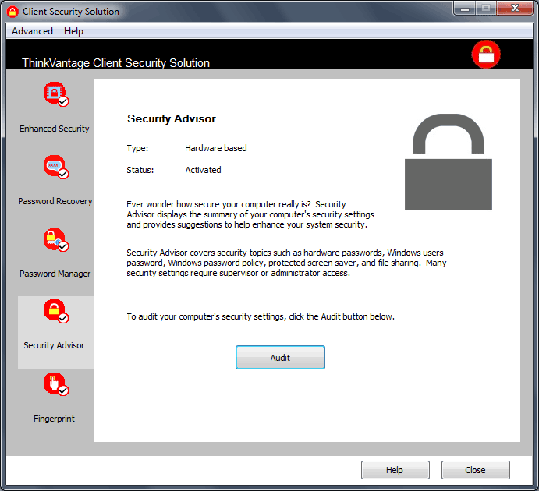Screen dimensions: 539x491
Task: Click the large gray padlock image
Action: (449, 162)
